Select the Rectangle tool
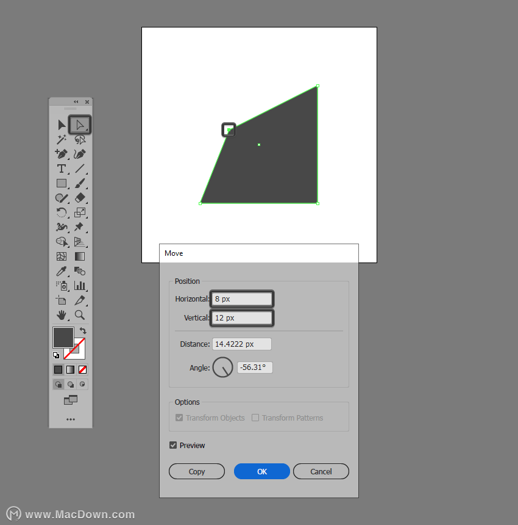This screenshot has height=525, width=518. pos(62,184)
